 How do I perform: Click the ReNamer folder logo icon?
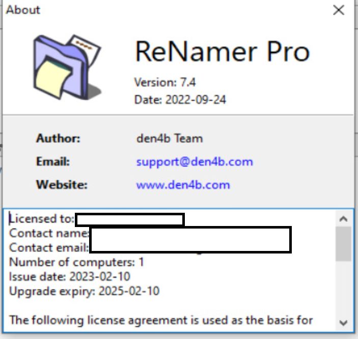[67, 67]
